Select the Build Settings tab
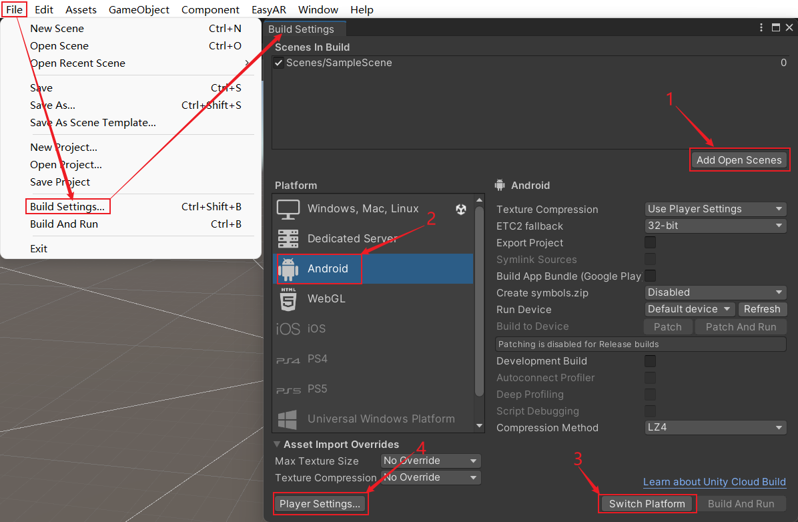Image resolution: width=798 pixels, height=522 pixels. pos(304,29)
